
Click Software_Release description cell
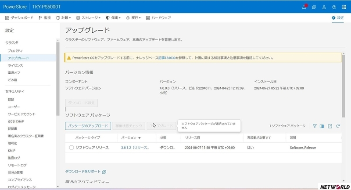[303, 148]
